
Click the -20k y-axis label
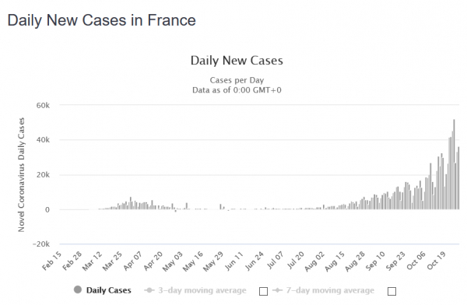pyautogui.click(x=41, y=244)
